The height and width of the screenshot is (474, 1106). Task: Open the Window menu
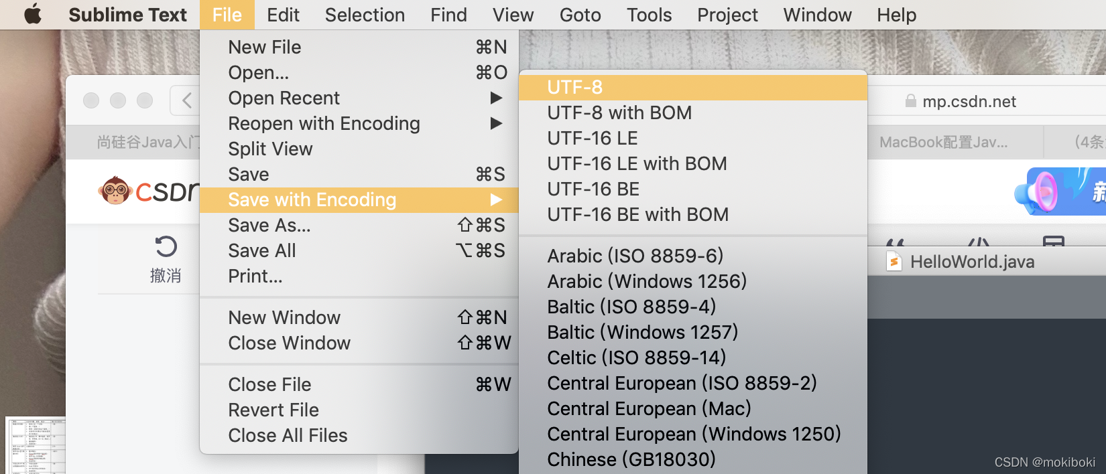pyautogui.click(x=817, y=15)
